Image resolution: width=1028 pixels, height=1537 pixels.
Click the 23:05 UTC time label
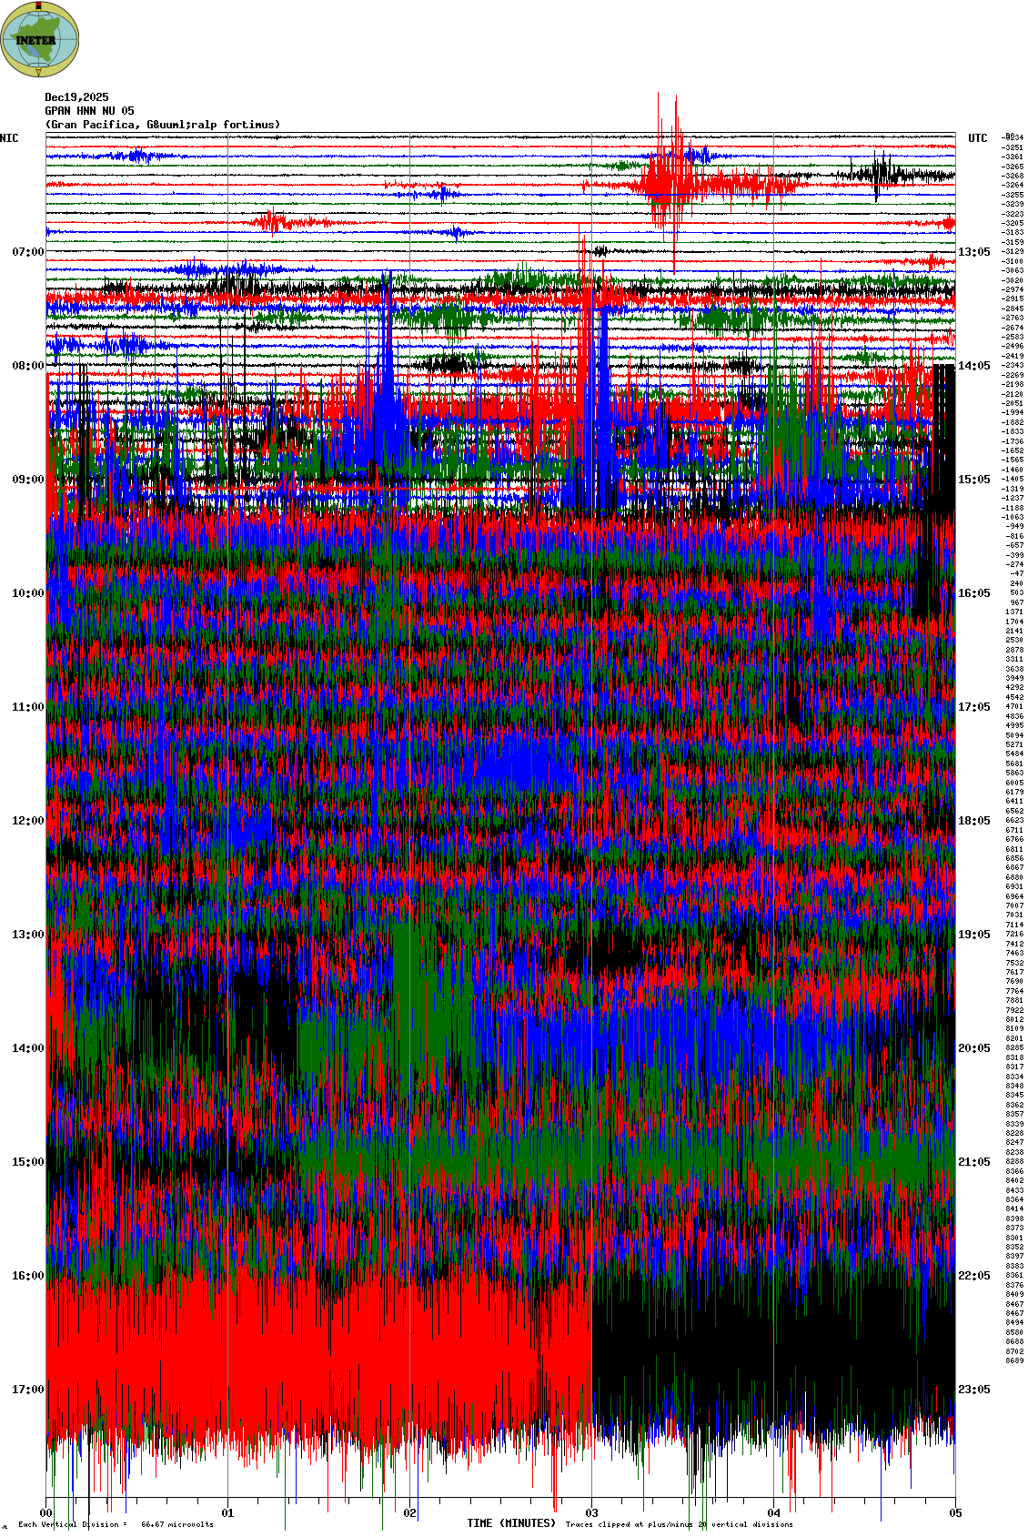point(973,1390)
